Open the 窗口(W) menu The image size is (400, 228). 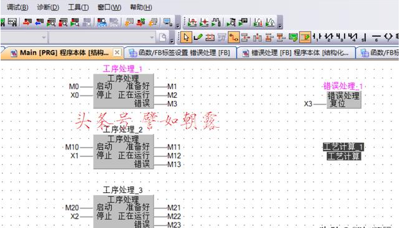[x=109, y=7]
